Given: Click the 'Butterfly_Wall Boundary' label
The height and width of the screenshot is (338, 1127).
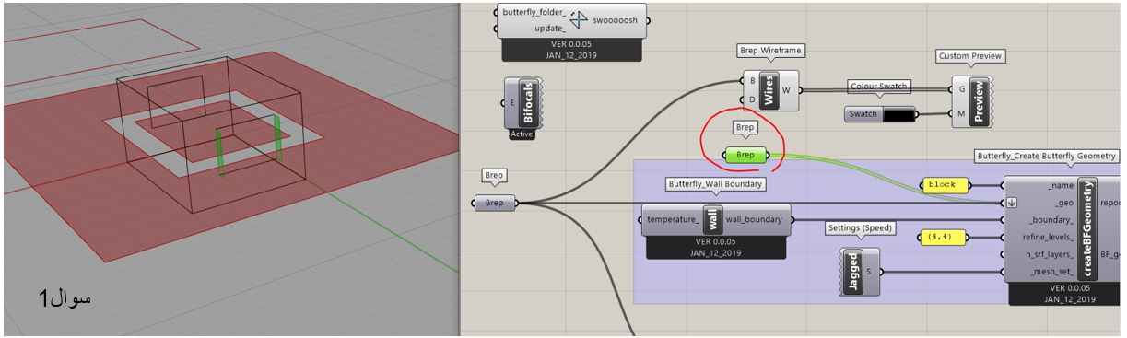Looking at the screenshot, I should (x=715, y=184).
